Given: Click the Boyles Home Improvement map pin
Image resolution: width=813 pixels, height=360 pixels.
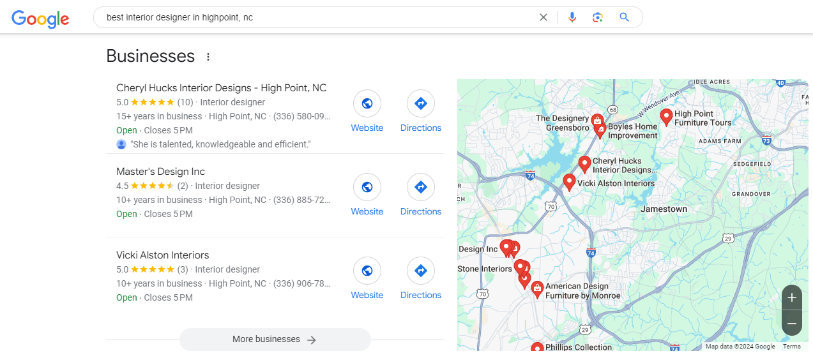Looking at the screenshot, I should pyautogui.click(x=600, y=131).
